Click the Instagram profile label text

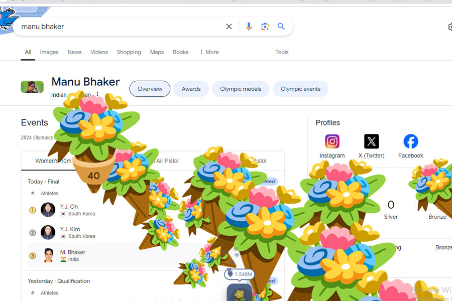[332, 156]
